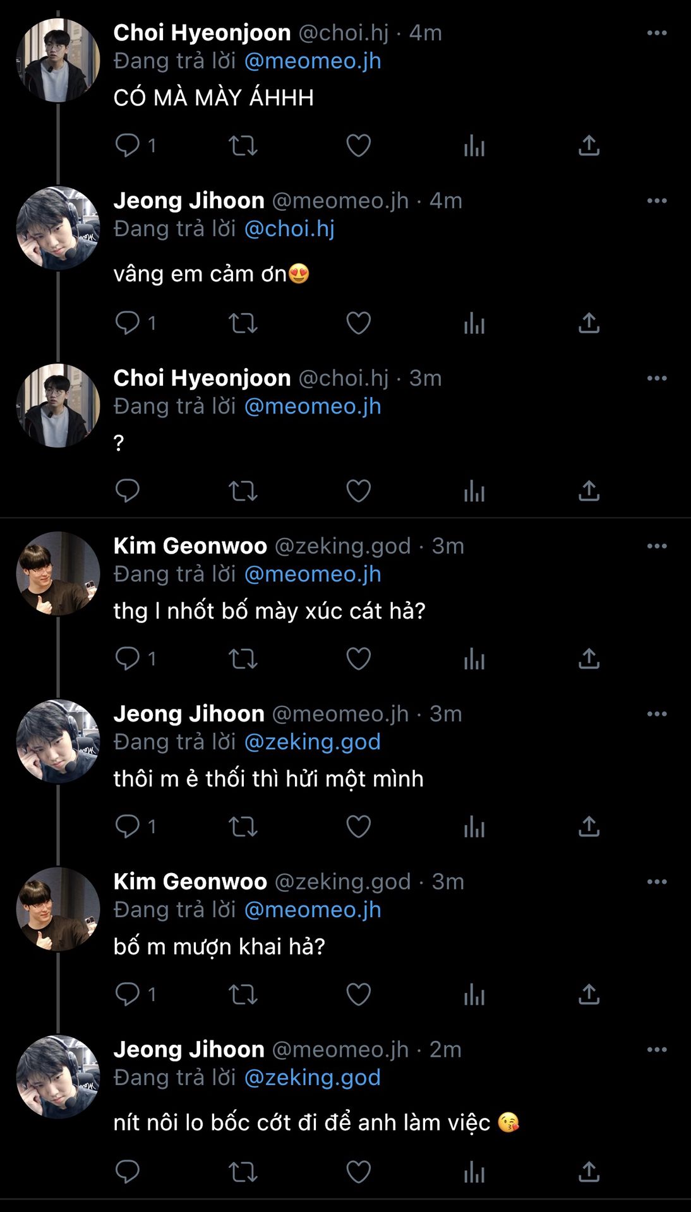Open Jeong Jihoon's avatar on the "vâng em cảm ơn" tweet
Image resolution: width=691 pixels, height=1212 pixels.
(57, 229)
